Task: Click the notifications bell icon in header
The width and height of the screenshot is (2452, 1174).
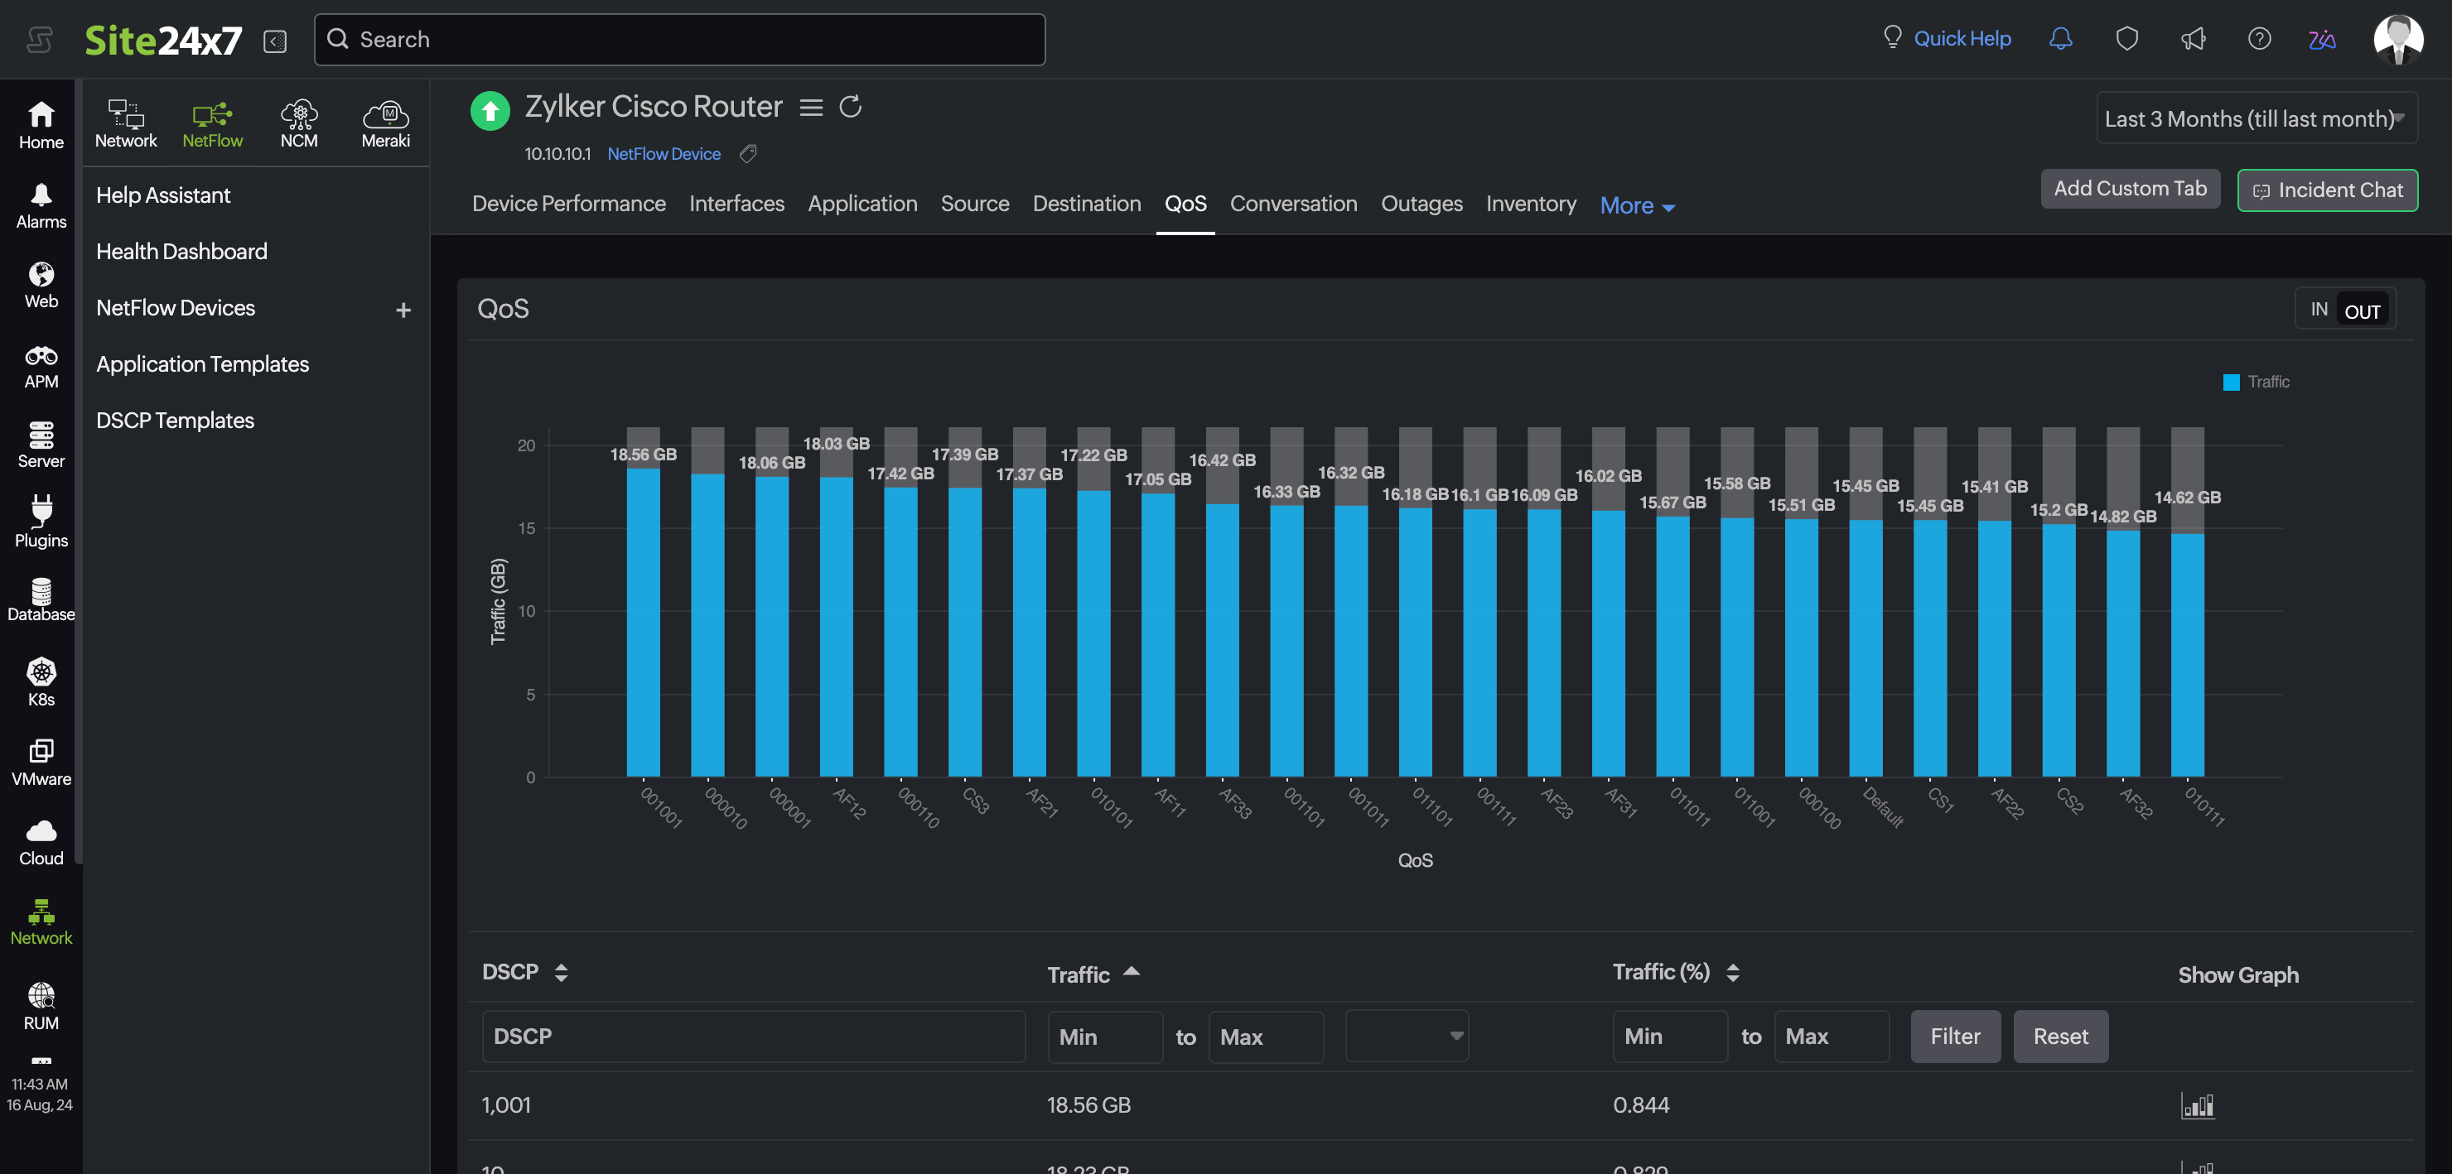Action: point(2060,39)
